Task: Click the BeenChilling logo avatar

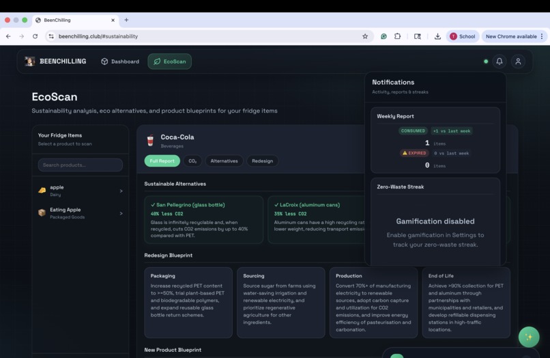Action: pyautogui.click(x=30, y=61)
